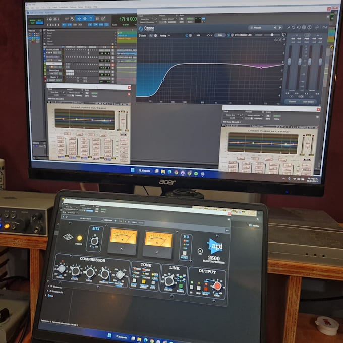The image size is (343, 343).
Task: Open the Ozone Analog mode dropdown
Action: click(x=165, y=35)
